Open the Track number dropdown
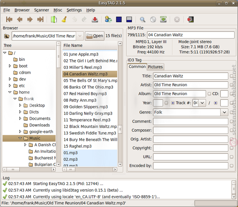This screenshot has width=238, height=207. coord(202,103)
